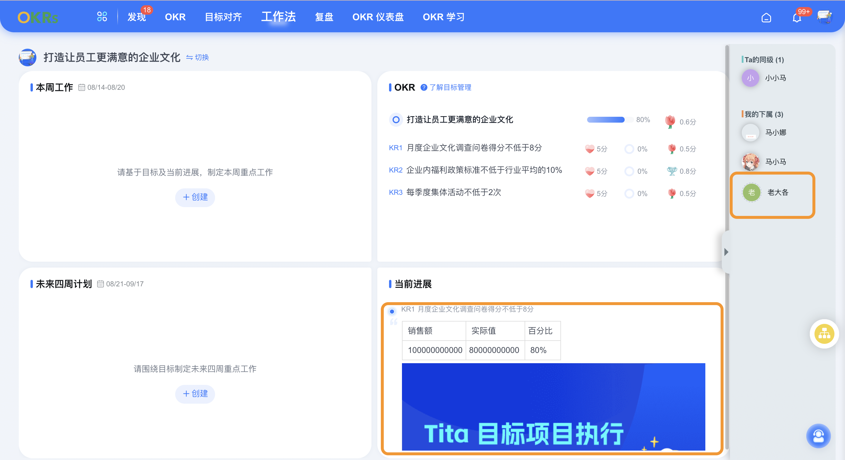This screenshot has height=460, width=845.
Task: Open 工作法 tab
Action: pos(278,16)
